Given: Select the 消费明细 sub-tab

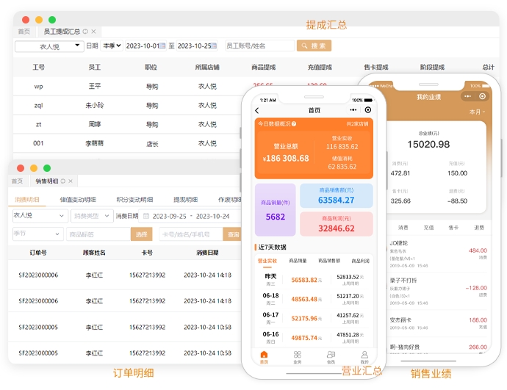Looking at the screenshot, I should (x=27, y=199).
